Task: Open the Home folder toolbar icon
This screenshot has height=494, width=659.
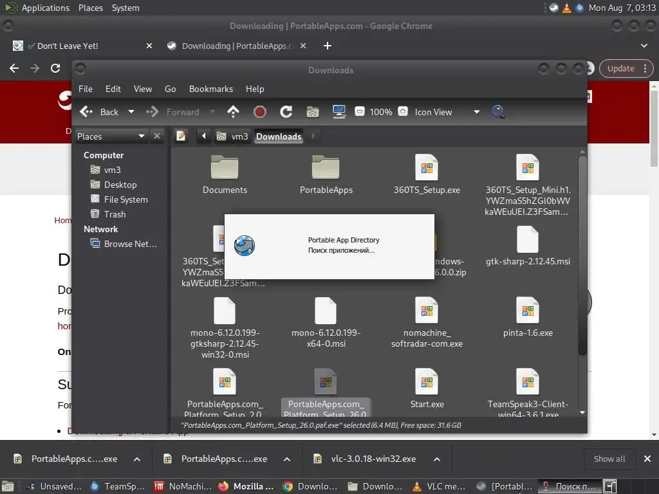Action: [x=312, y=112]
